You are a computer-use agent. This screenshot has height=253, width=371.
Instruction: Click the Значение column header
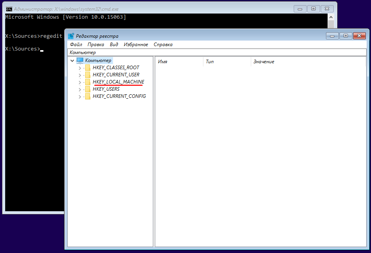[308, 62]
